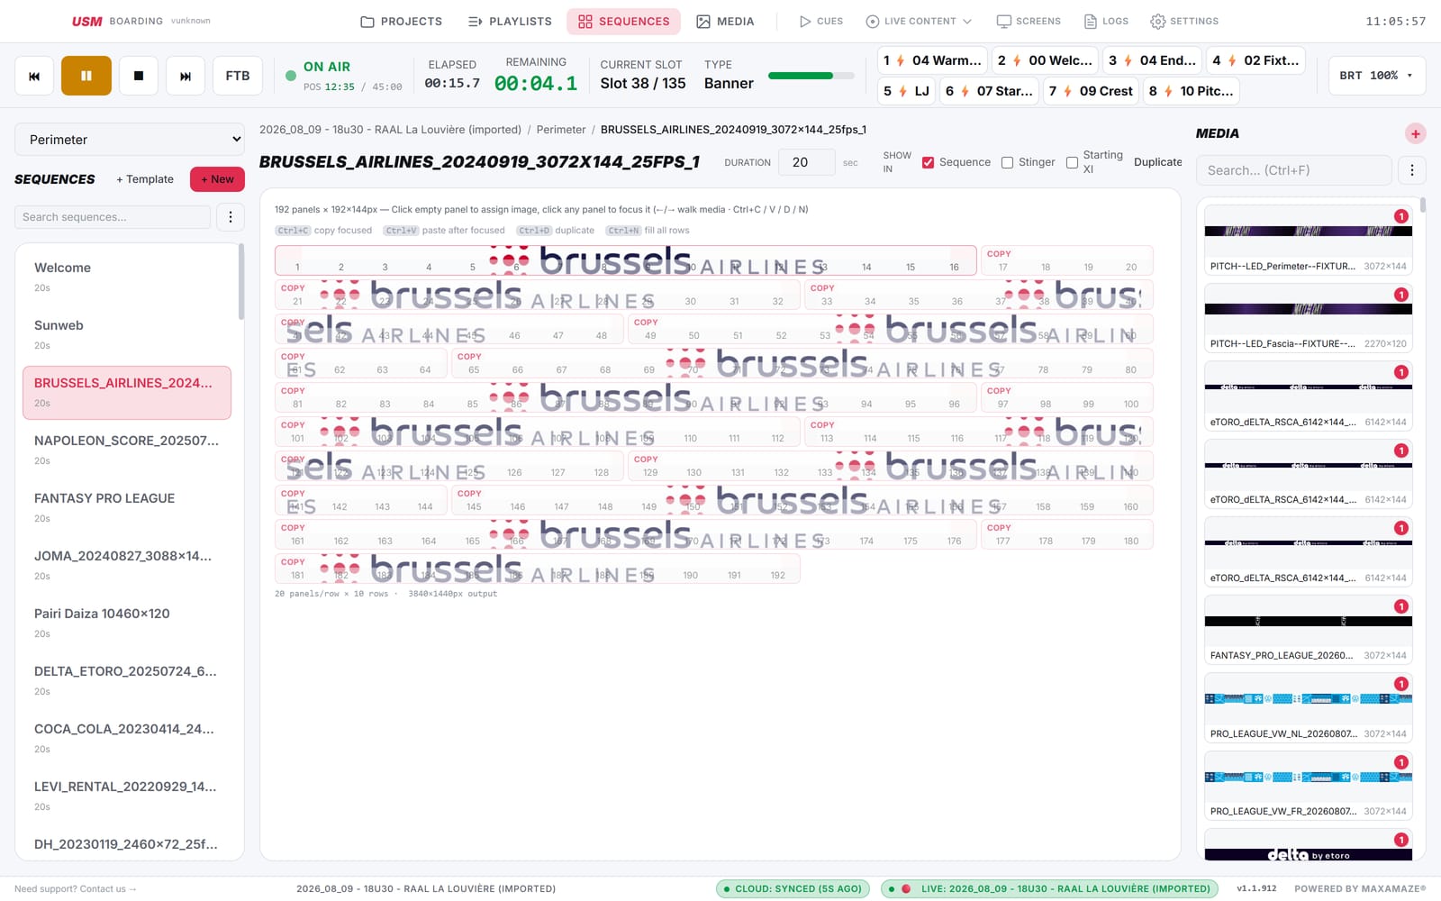
Task: Focus the media Search field
Action: point(1294,170)
